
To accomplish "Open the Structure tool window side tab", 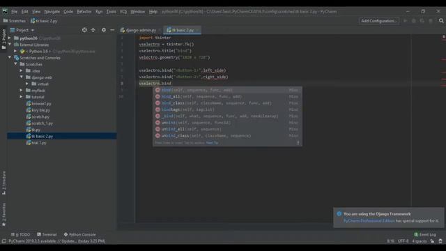I will click(3, 183).
